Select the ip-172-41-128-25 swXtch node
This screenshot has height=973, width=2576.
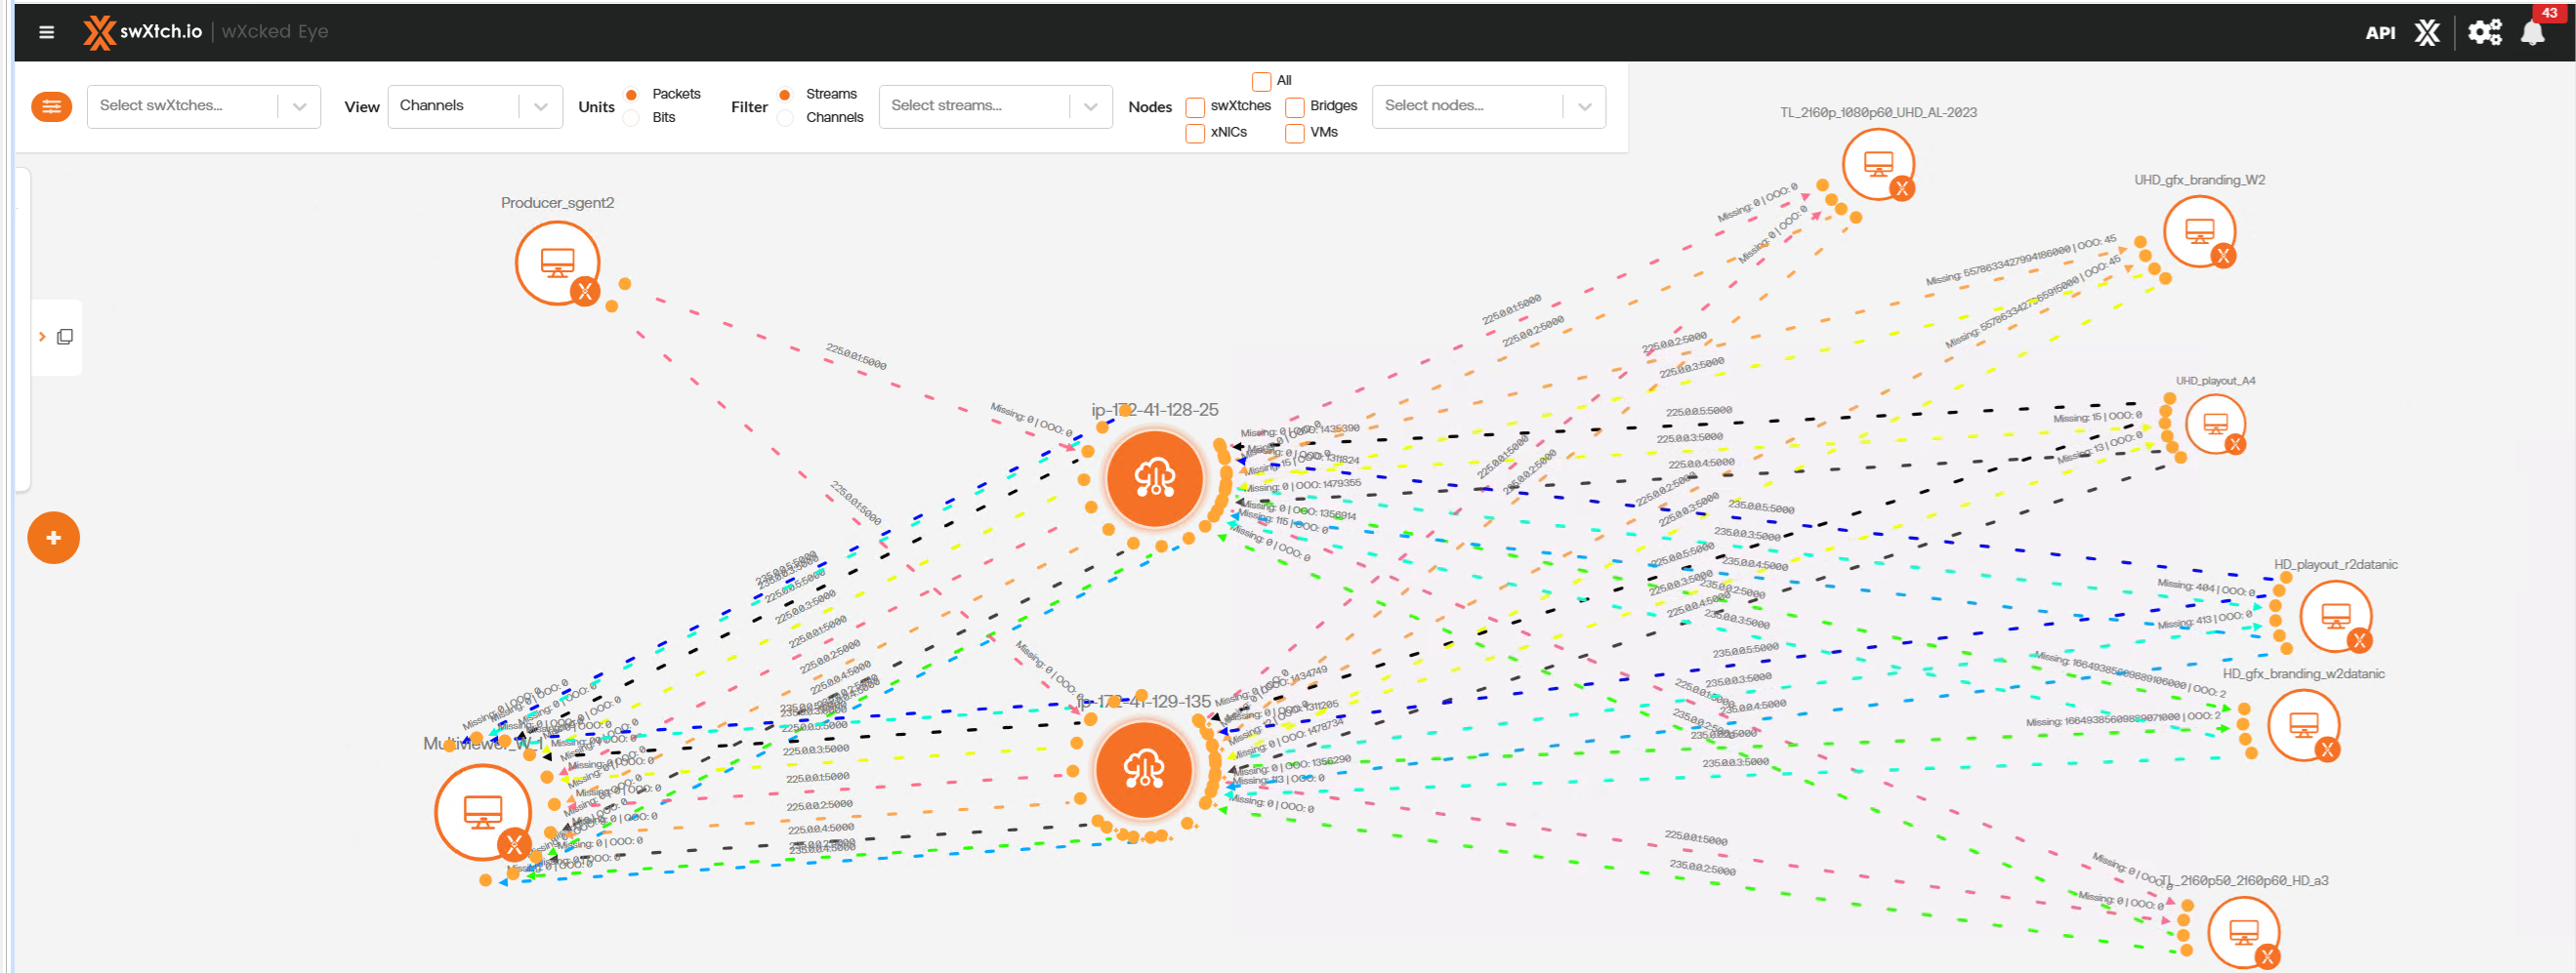tap(1154, 478)
